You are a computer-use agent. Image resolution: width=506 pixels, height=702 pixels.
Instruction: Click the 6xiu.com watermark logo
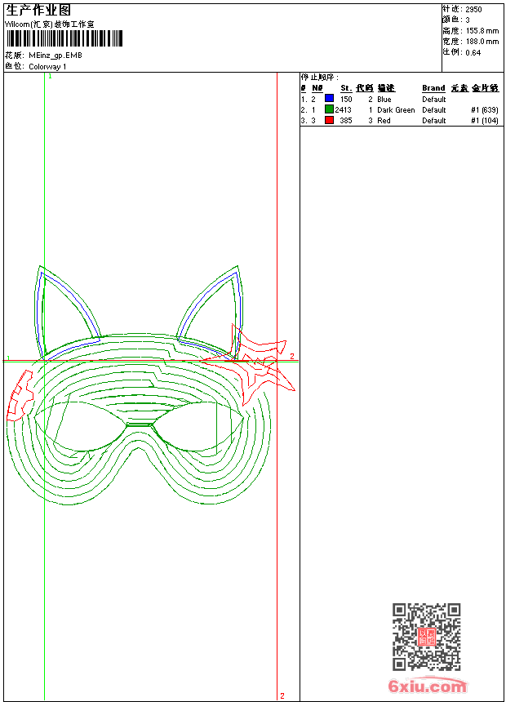click(427, 686)
